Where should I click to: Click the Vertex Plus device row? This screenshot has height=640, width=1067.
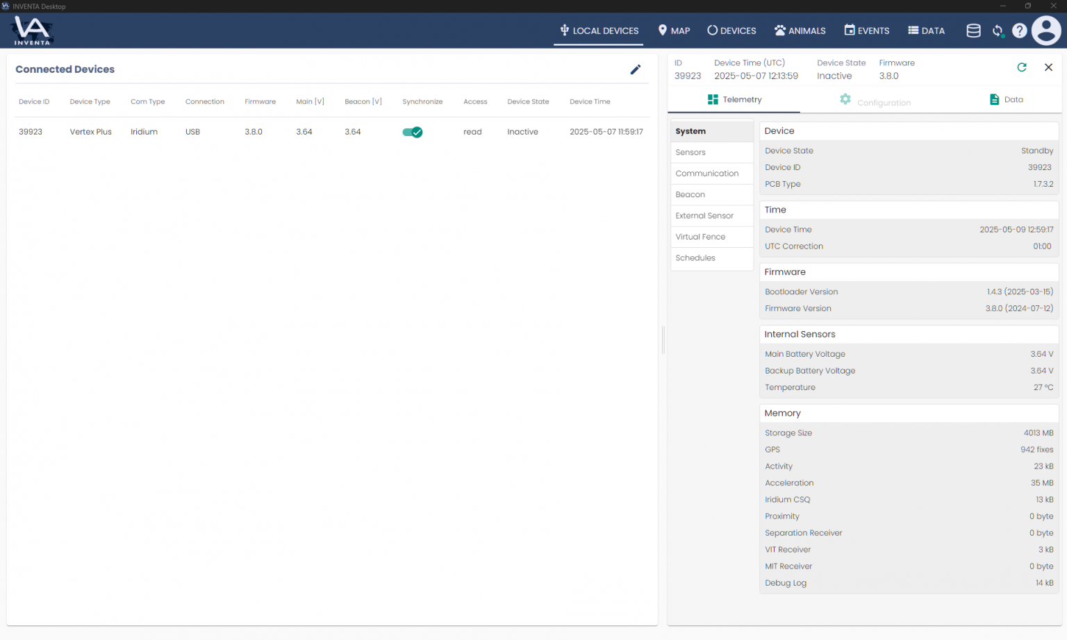point(90,132)
